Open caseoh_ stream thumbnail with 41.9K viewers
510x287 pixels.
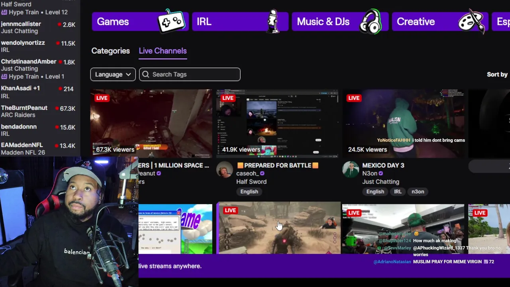click(277, 123)
